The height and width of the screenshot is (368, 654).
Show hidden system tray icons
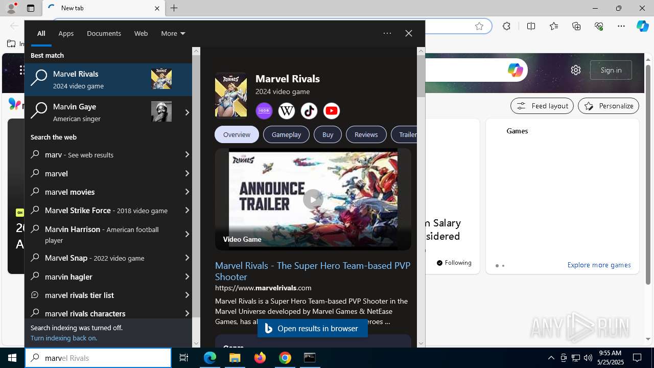coord(551,358)
